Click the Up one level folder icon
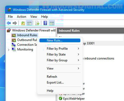 click(23, 23)
